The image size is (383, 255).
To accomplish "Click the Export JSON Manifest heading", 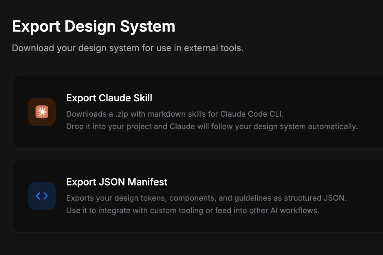I will click(116, 182).
